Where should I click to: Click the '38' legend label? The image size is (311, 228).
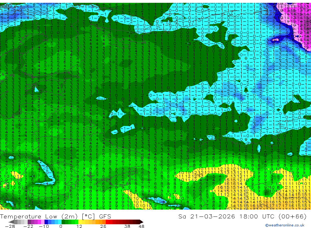127,226
